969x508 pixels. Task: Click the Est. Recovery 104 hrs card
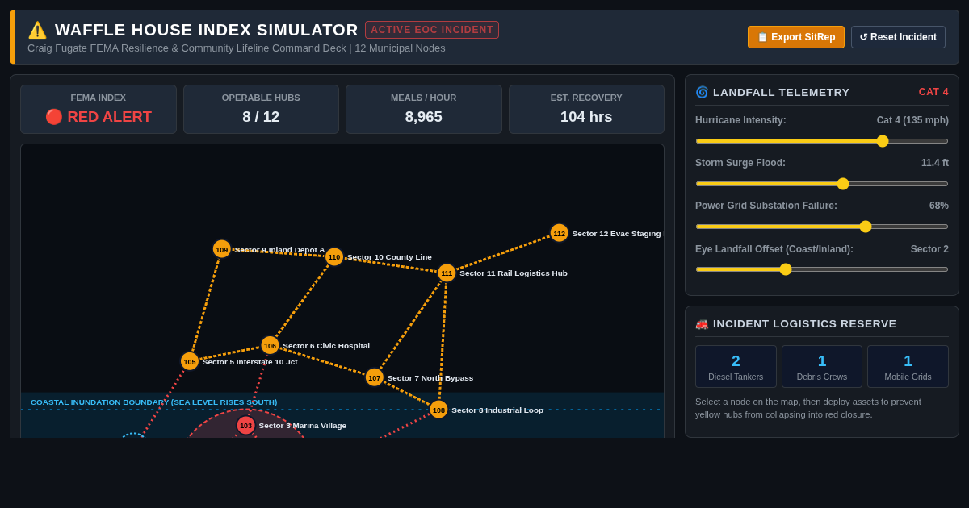(x=586, y=110)
